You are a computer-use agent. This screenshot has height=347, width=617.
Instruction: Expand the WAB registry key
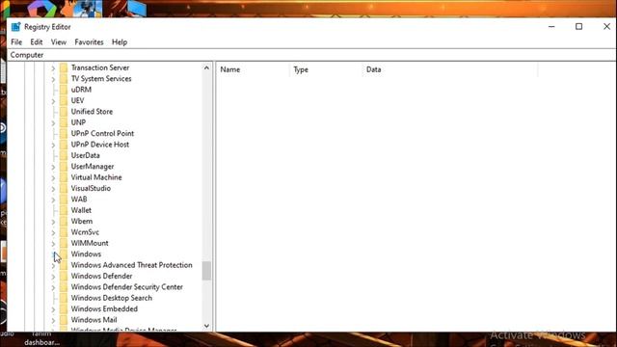click(53, 200)
